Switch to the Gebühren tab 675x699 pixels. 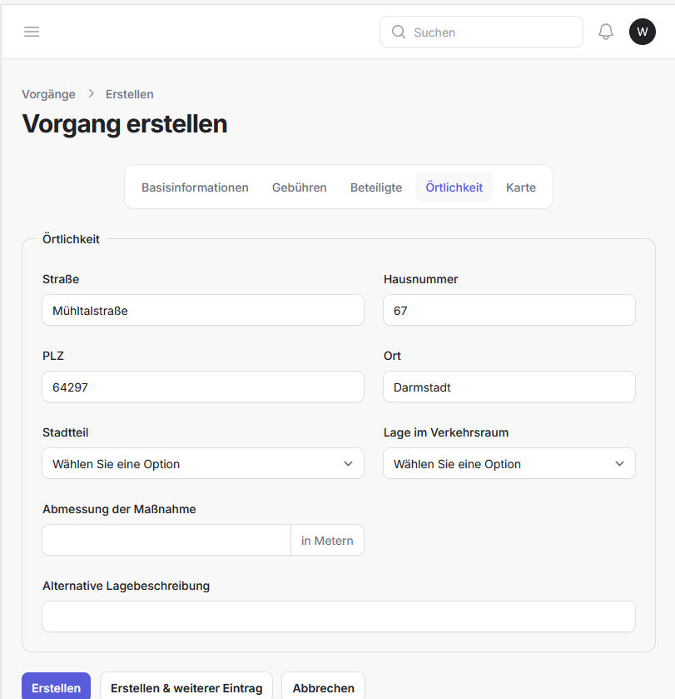click(299, 187)
